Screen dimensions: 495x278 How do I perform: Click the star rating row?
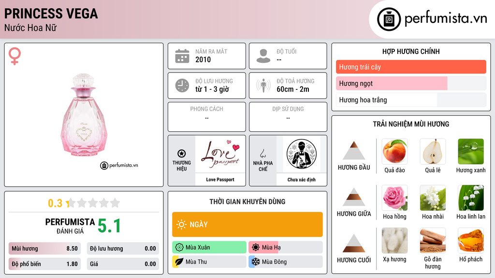pyautogui.click(x=93, y=203)
